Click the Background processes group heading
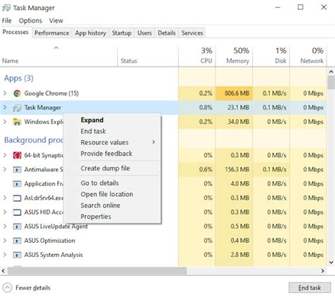This screenshot has width=335, height=298. [x=34, y=140]
